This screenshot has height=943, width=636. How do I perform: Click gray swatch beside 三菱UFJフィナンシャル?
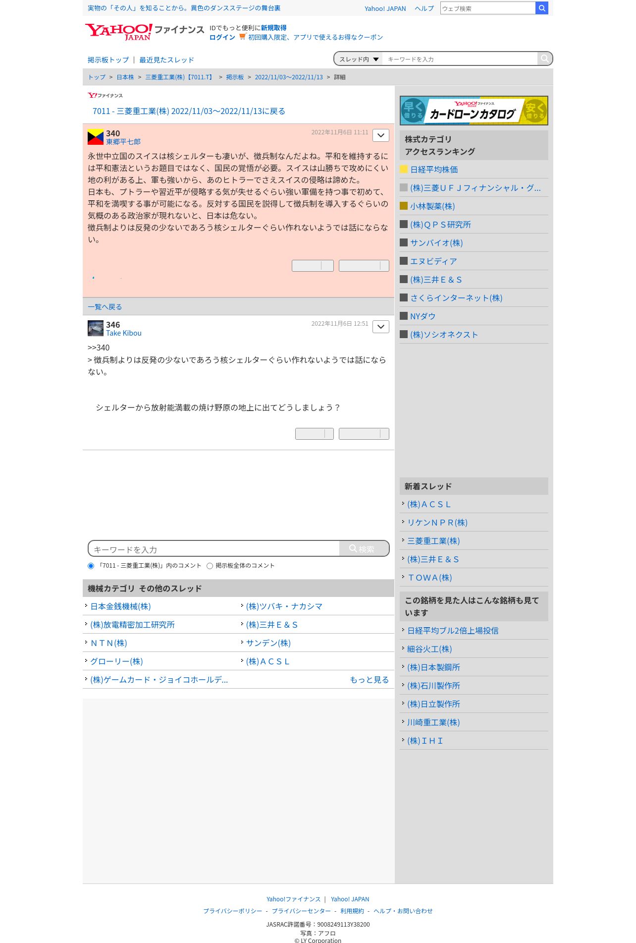404,187
